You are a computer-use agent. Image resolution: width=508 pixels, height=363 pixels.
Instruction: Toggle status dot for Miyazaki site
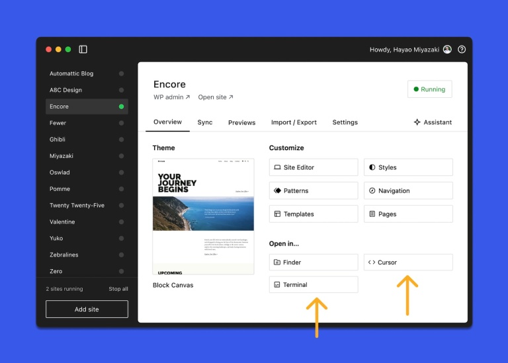coord(121,156)
